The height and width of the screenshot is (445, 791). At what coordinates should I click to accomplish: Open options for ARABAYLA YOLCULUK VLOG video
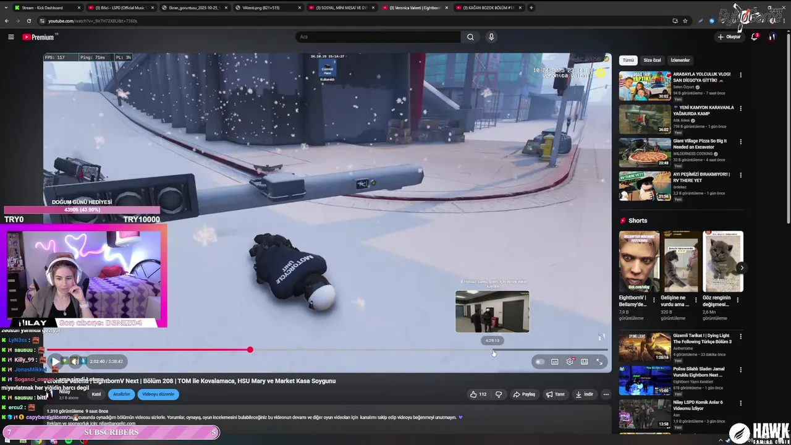pos(740,75)
